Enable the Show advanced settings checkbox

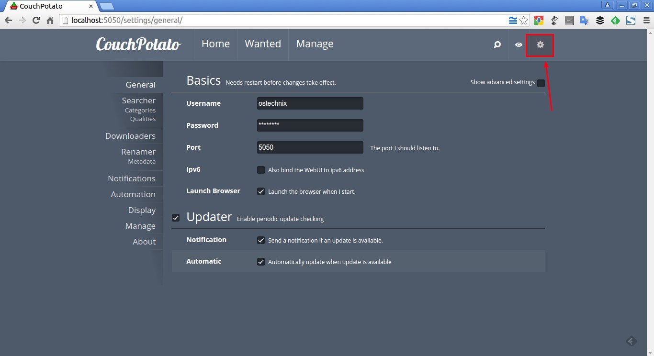[541, 83]
